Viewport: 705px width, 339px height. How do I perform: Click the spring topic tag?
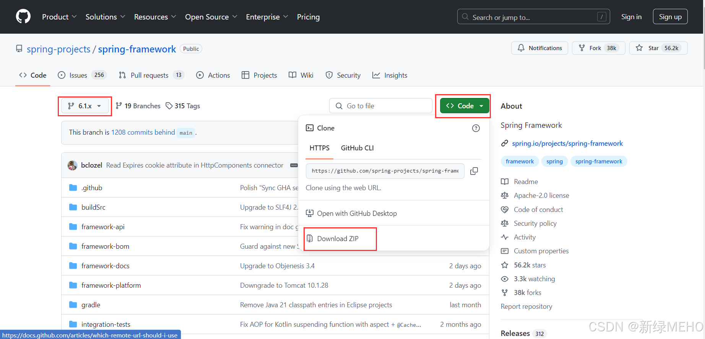[554, 161]
